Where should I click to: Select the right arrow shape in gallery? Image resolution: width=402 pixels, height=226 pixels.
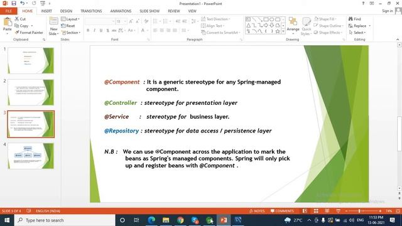[x=266, y=25]
